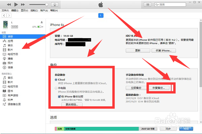Open the 显示(V) menu
Screen dimensions: 202x134
24,10
